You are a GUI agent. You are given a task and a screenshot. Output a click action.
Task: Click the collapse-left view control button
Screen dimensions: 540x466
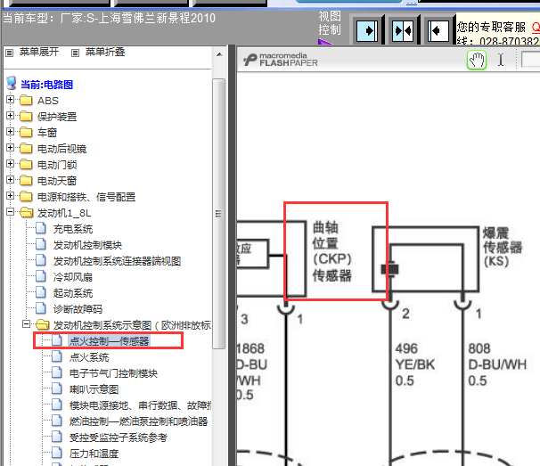coord(438,30)
